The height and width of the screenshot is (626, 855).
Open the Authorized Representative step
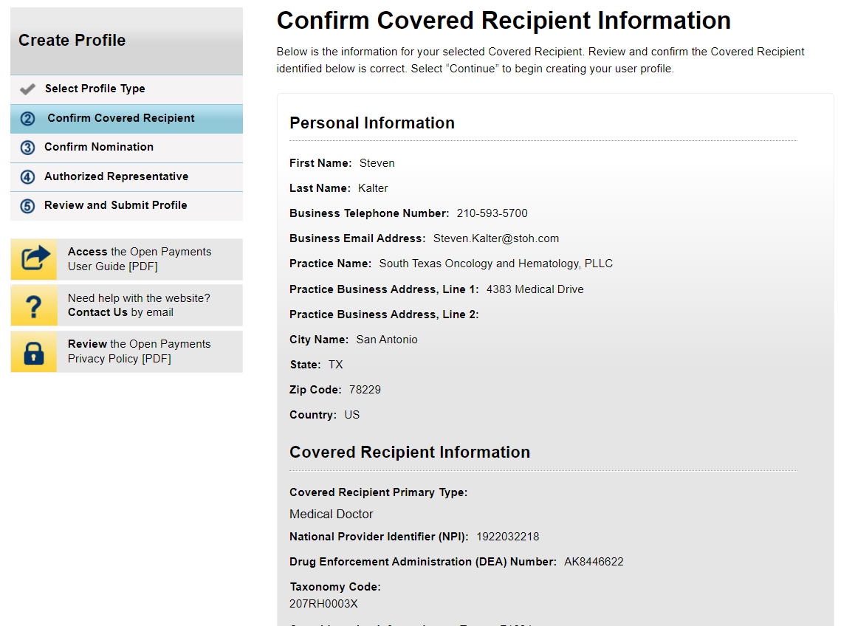tap(116, 176)
